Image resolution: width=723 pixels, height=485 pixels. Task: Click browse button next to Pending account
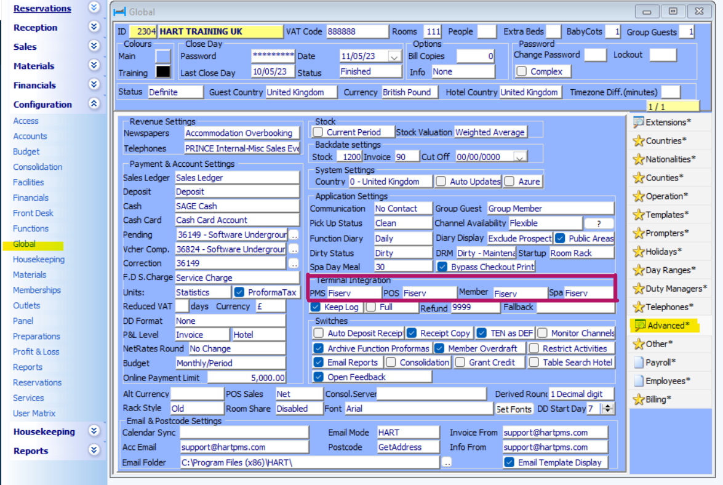pyautogui.click(x=294, y=235)
